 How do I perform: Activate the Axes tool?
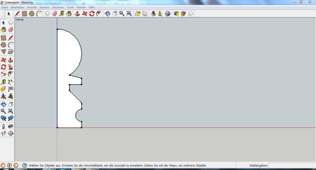point(4,96)
